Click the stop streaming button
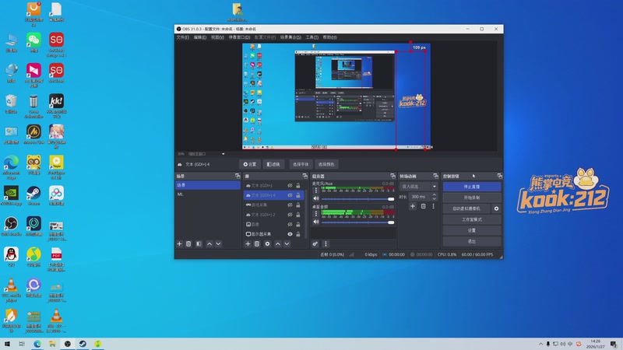 472,187
